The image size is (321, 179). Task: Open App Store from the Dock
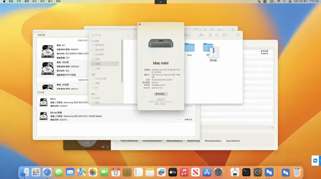(207, 172)
